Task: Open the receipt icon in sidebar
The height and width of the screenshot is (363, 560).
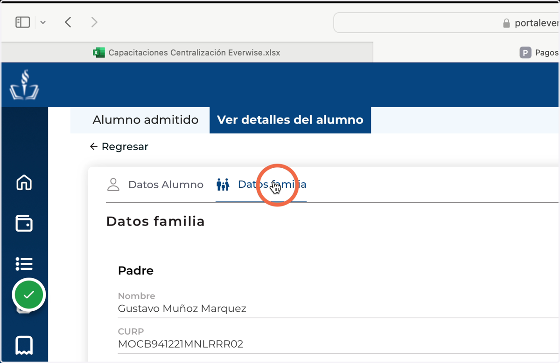Action: pyautogui.click(x=24, y=345)
